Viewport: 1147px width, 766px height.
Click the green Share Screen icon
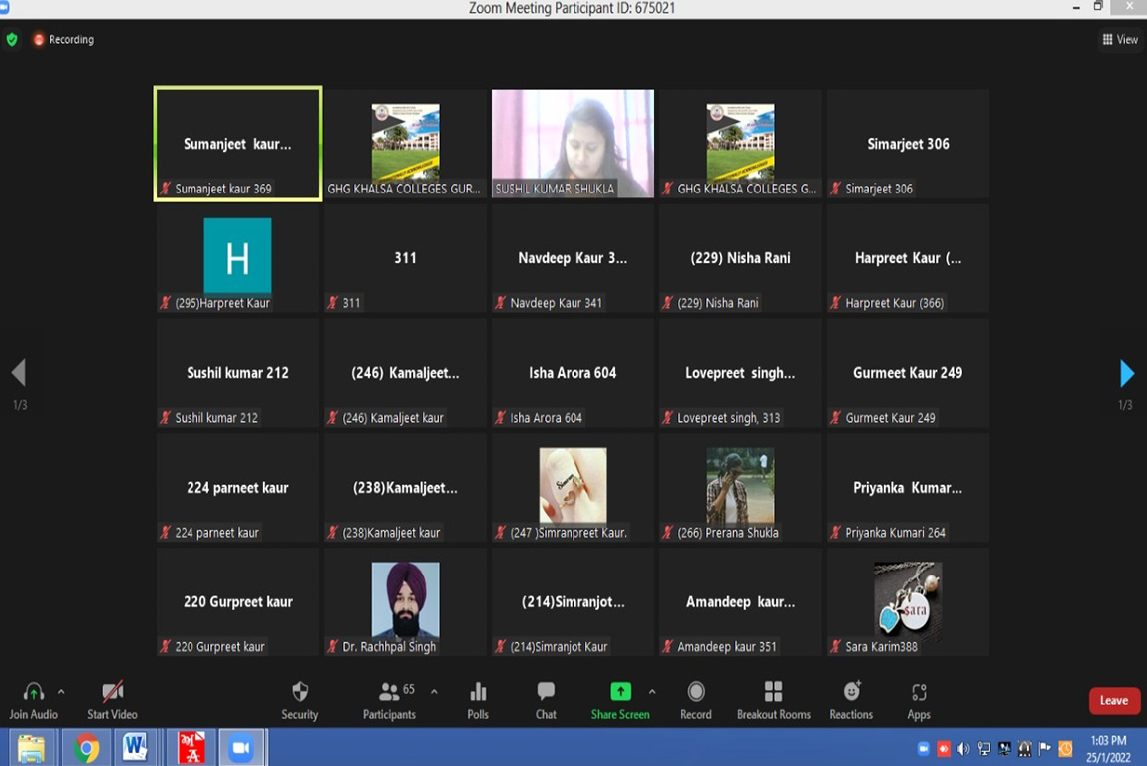point(619,692)
